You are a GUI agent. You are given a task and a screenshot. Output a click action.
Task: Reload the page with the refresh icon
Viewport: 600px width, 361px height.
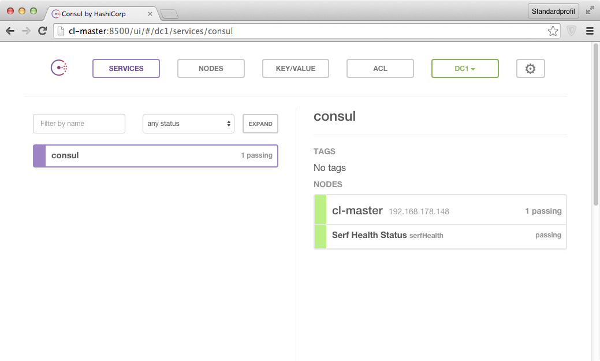[x=42, y=31]
